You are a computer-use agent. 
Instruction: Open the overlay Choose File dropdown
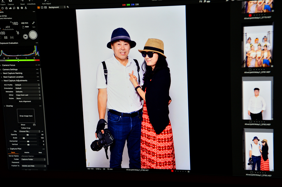pyautogui.click(x=30, y=131)
